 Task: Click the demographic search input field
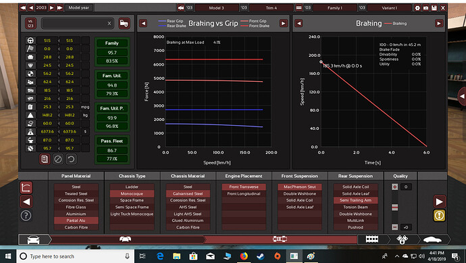pos(77,23)
